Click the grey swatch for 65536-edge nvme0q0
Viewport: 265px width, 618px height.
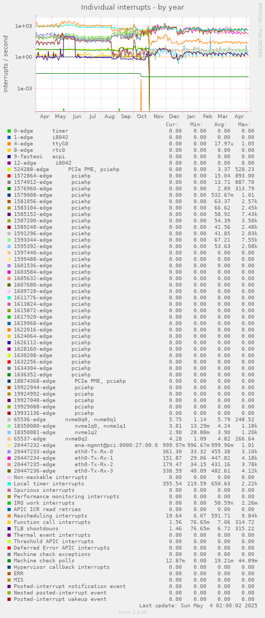click(9, 419)
